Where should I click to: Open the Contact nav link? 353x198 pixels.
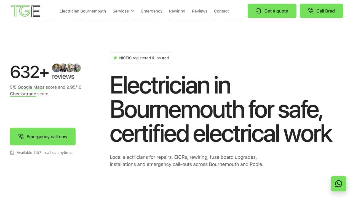(221, 11)
